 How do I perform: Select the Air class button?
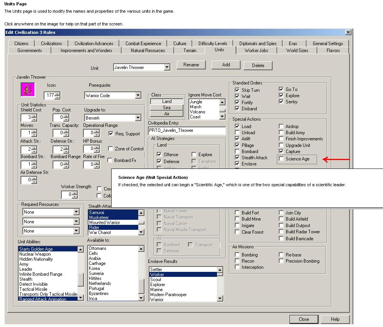tap(167, 113)
